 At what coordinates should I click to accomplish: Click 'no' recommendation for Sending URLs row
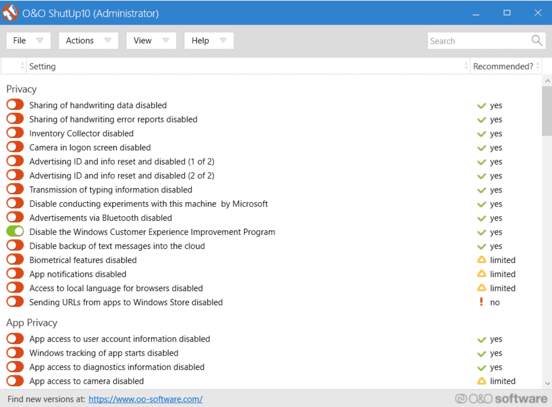[495, 302]
